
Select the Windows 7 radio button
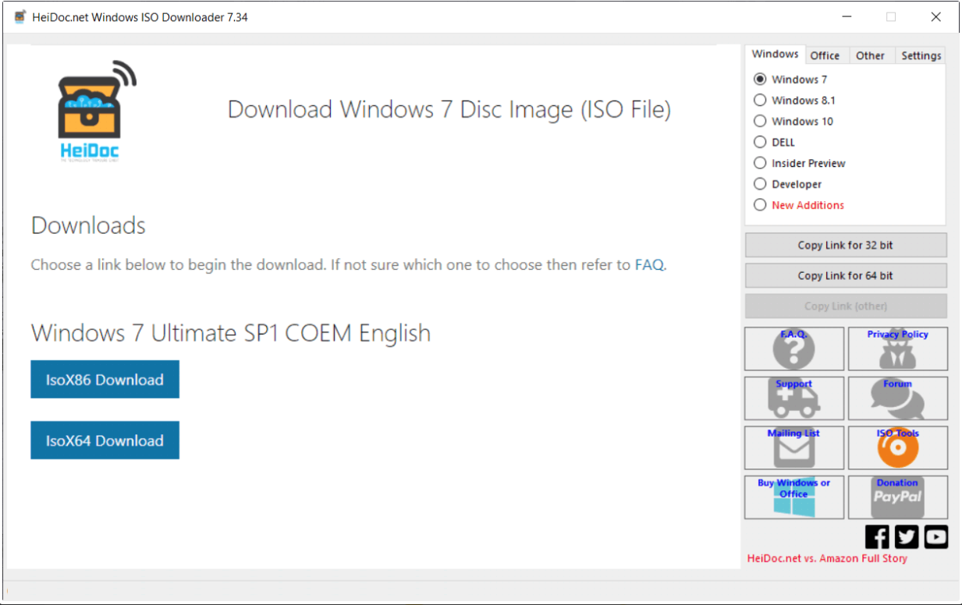pyautogui.click(x=760, y=80)
